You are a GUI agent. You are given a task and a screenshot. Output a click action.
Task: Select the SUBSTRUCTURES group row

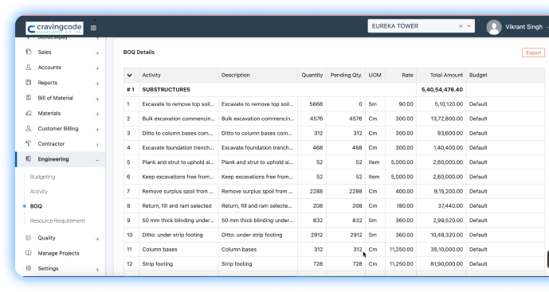click(334, 90)
